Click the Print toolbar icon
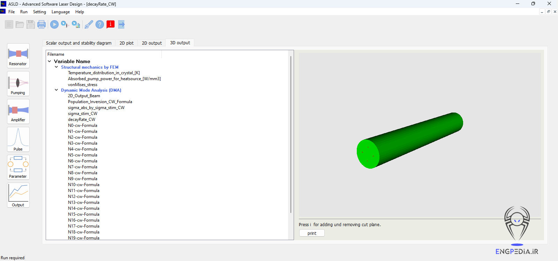 tap(42, 24)
